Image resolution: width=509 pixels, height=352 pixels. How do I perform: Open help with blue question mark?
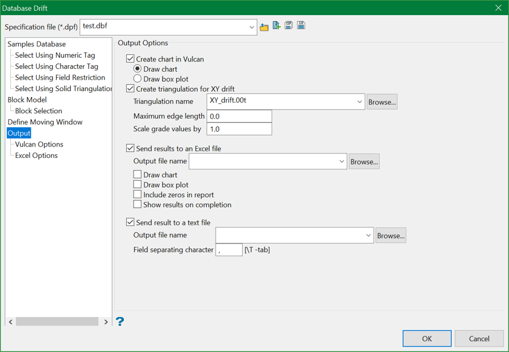point(120,321)
